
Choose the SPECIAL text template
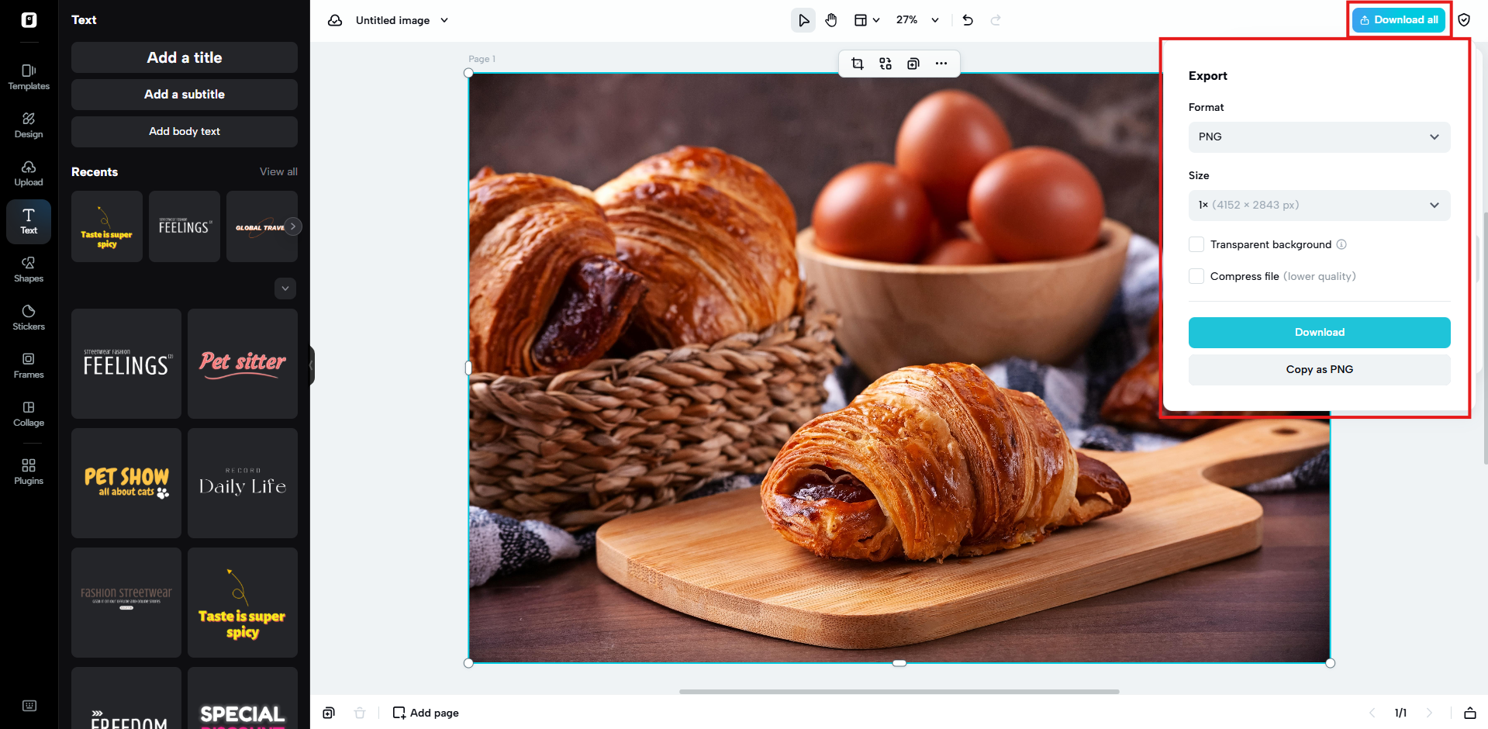(243, 699)
